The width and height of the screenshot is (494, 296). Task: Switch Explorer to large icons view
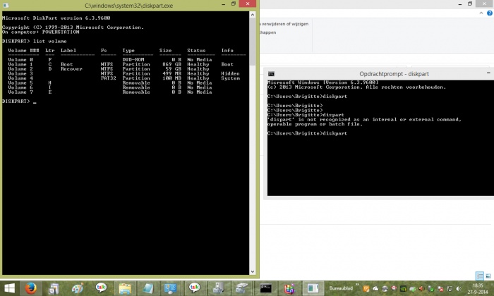tap(488, 276)
